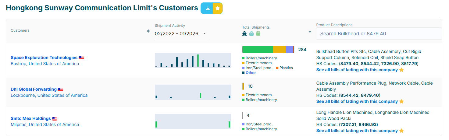Sort the Customers column with its arrows
The height and width of the screenshot is (140, 449).
pos(148,31)
